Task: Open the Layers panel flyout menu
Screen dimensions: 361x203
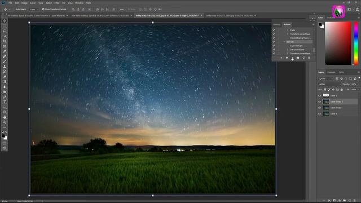Action: pyautogui.click(x=359, y=72)
